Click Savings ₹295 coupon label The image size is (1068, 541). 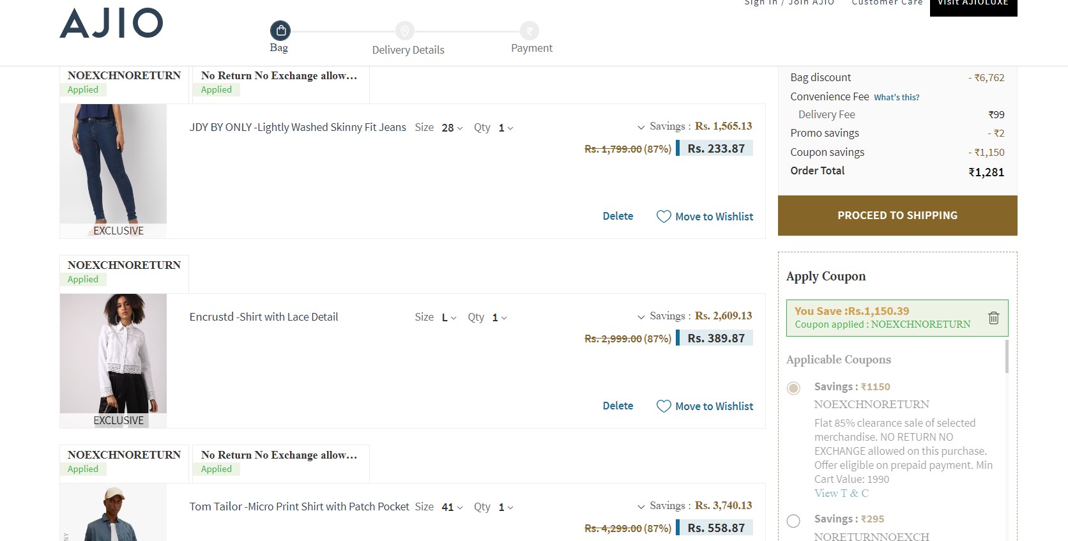pyautogui.click(x=849, y=519)
